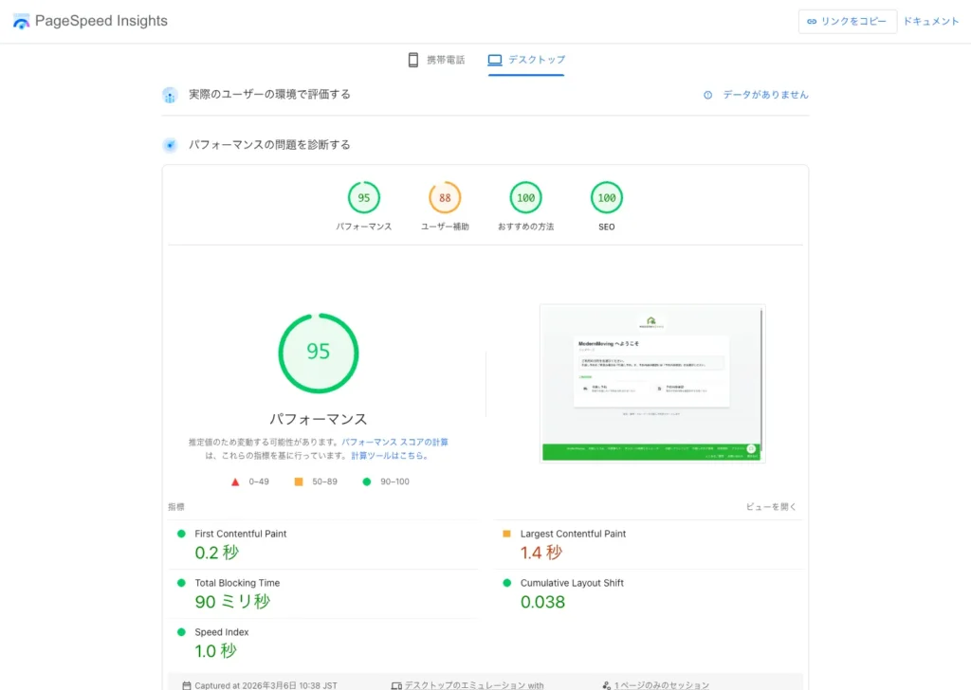This screenshot has width=971, height=690.
Task: Click the mobile phone icon in tabs
Action: coord(412,60)
